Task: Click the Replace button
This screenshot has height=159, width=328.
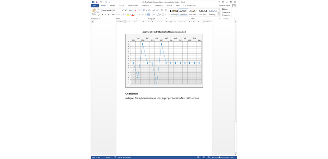Action: click(x=226, y=12)
